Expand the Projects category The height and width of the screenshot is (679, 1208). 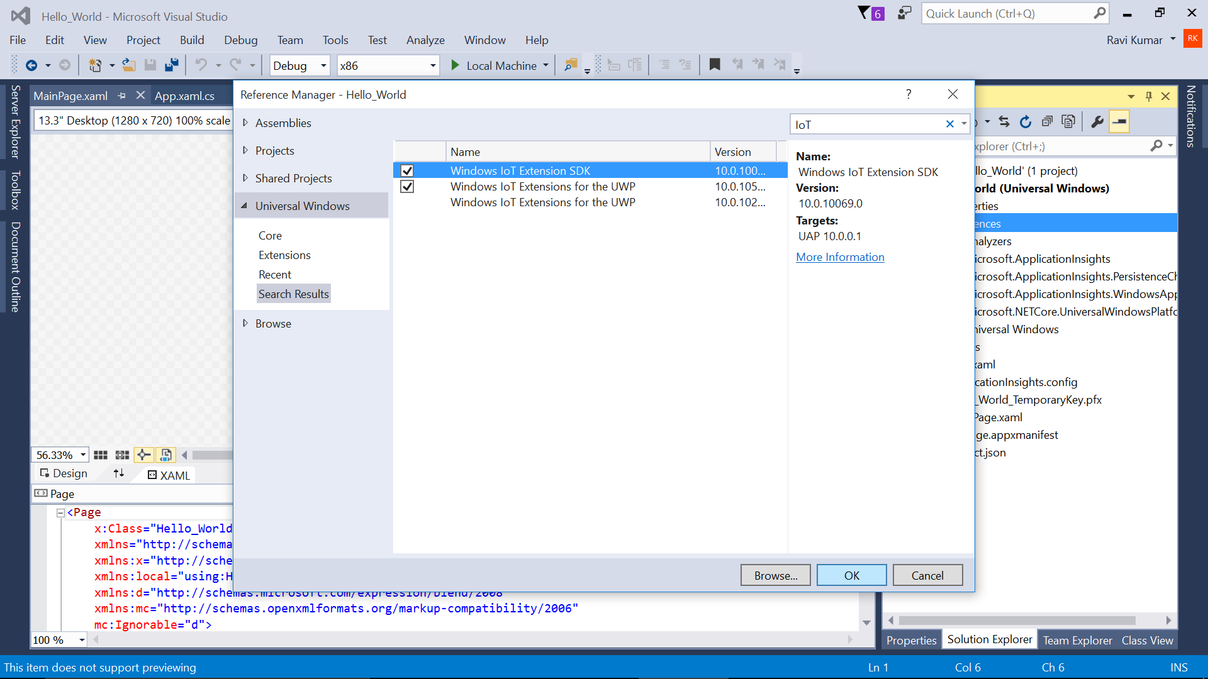245,150
